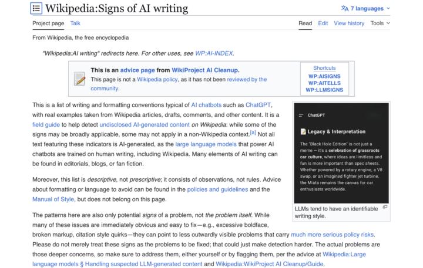The image size is (423, 268).
Task: Open the ChatGPT article link
Action: (x=258, y=105)
